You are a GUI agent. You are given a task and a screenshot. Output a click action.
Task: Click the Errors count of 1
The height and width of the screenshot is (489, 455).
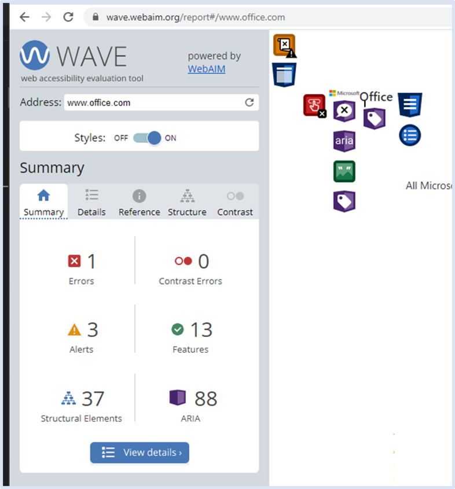click(x=91, y=261)
